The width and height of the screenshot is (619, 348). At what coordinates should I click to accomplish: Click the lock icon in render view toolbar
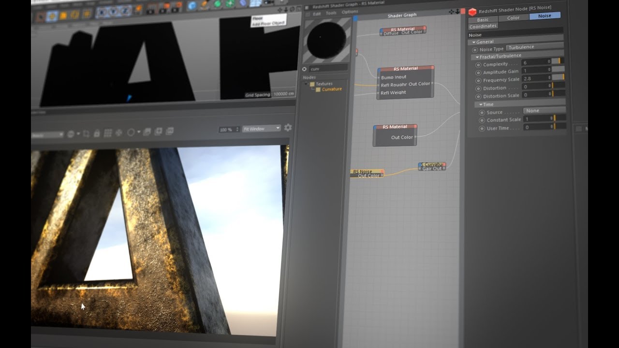pos(97,133)
